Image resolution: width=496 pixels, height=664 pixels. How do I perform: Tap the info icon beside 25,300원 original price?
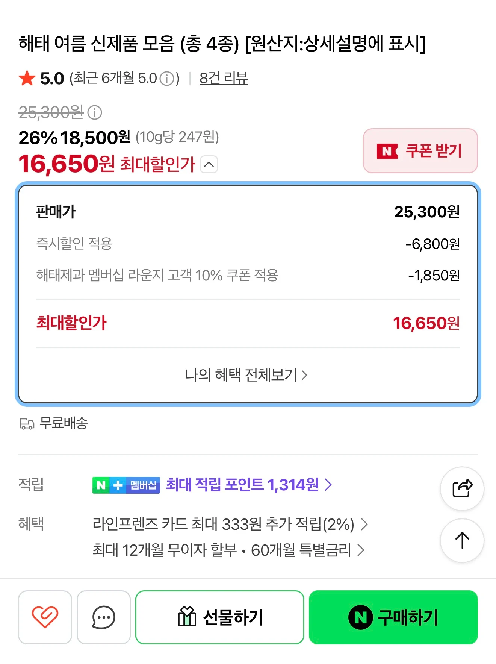click(x=95, y=112)
